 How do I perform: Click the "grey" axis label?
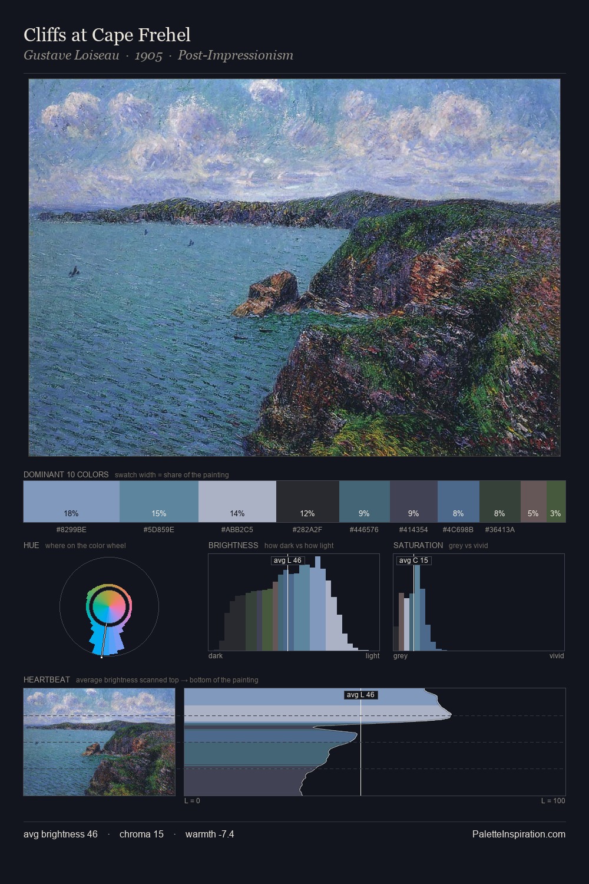coord(401,656)
